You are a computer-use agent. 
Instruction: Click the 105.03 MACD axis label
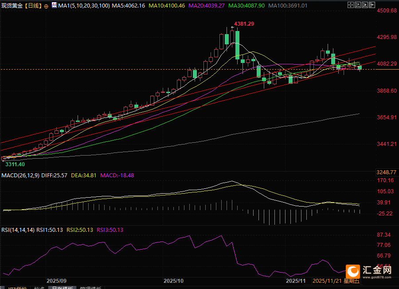(x=386, y=191)
